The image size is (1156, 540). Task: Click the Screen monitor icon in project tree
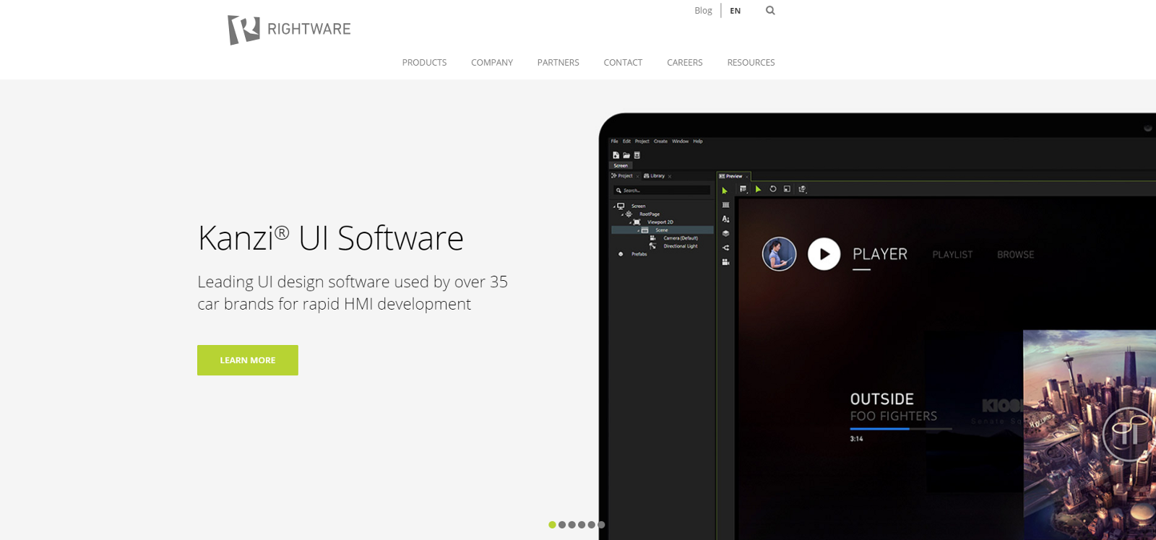pos(621,206)
